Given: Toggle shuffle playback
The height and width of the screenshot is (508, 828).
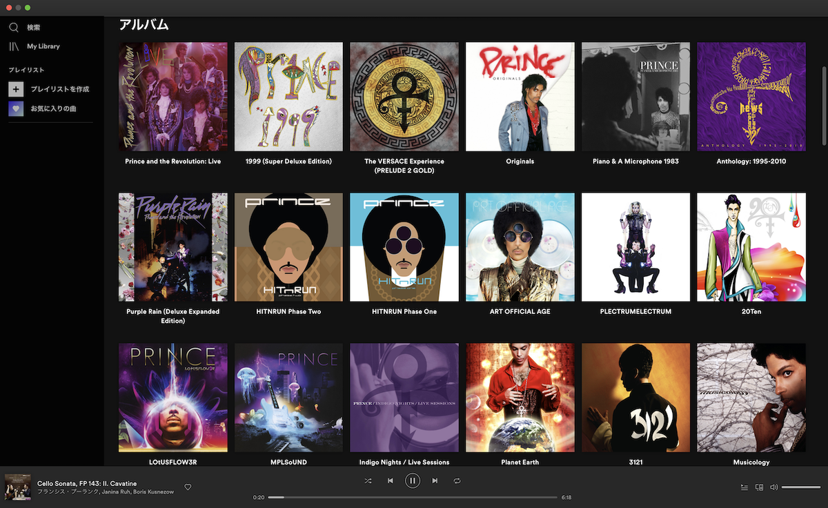Looking at the screenshot, I should 368,480.
